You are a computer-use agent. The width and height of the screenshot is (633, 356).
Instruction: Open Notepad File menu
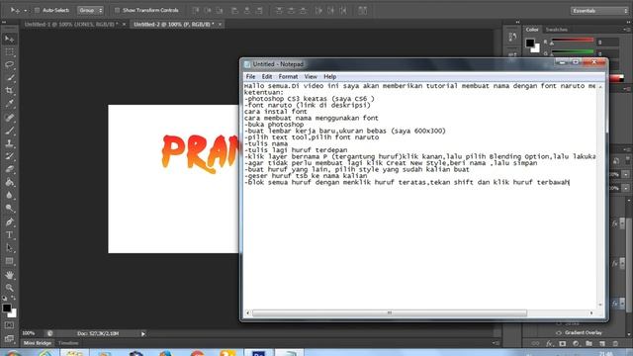coord(250,77)
